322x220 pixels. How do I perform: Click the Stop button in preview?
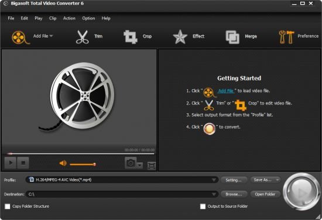pos(23,163)
